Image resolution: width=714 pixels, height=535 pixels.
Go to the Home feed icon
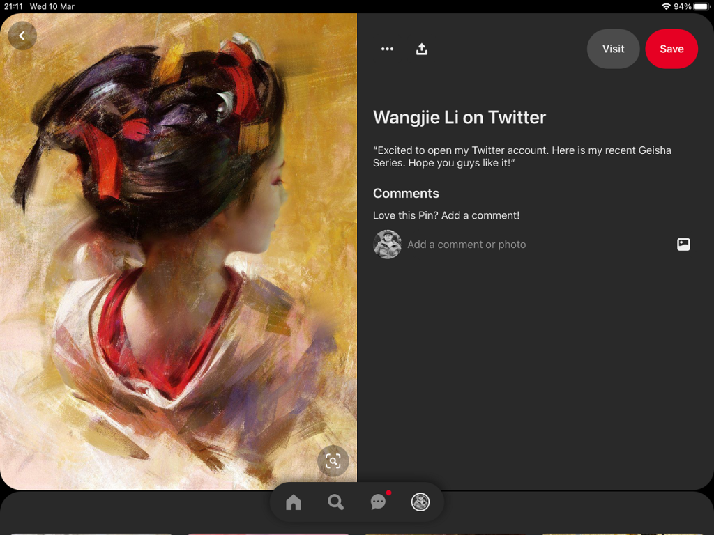pos(294,502)
